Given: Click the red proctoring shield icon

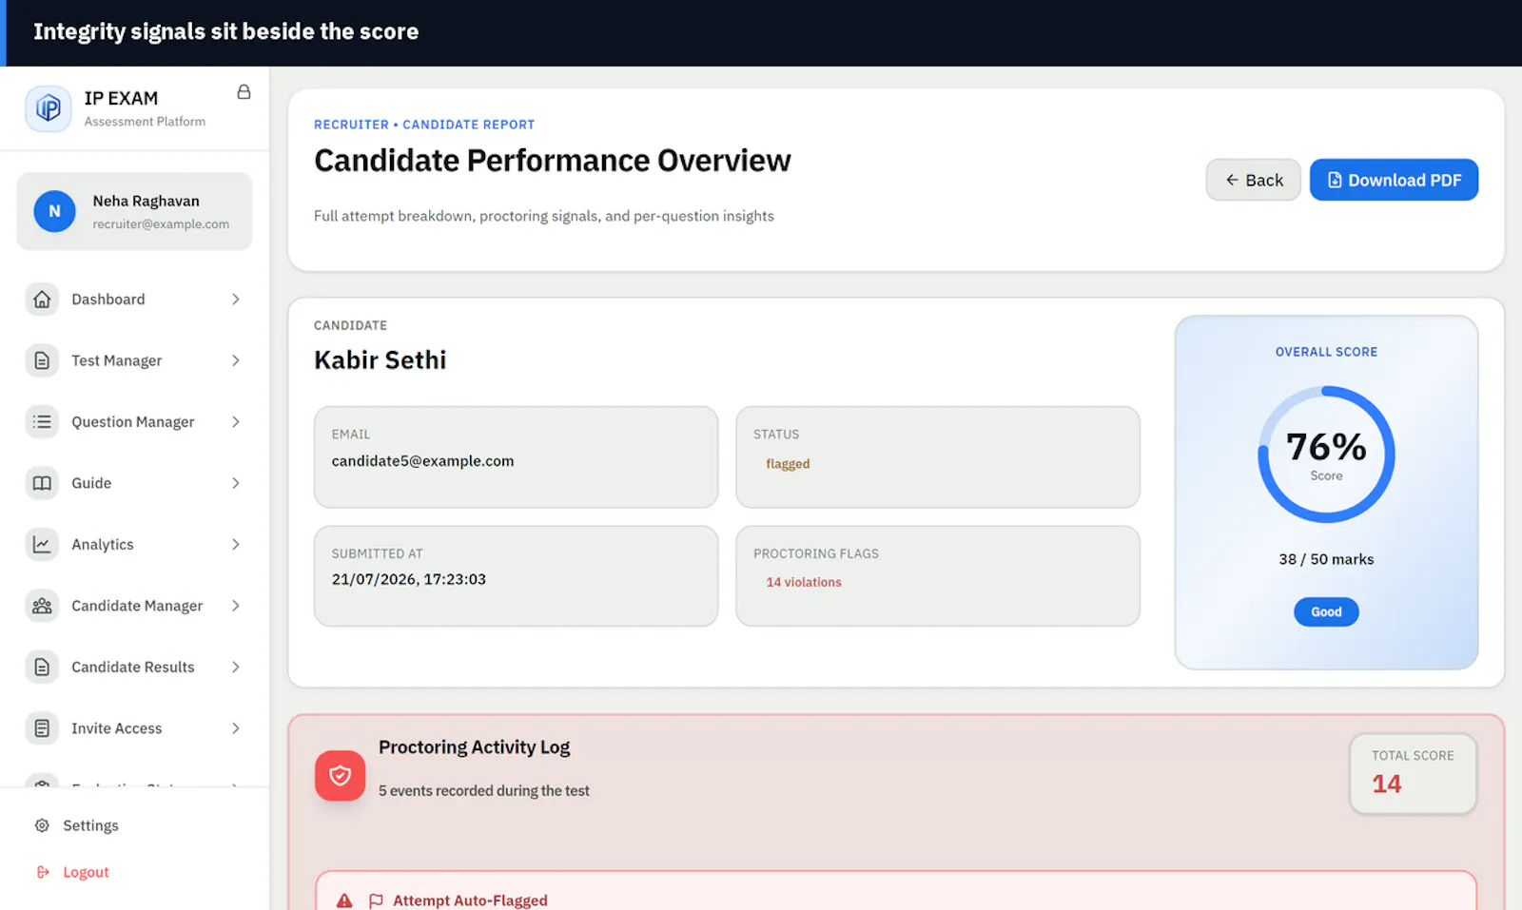Looking at the screenshot, I should (340, 776).
